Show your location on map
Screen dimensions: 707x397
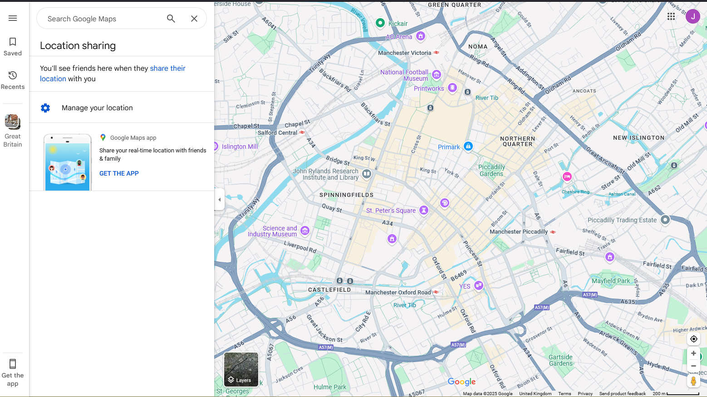coord(693,339)
